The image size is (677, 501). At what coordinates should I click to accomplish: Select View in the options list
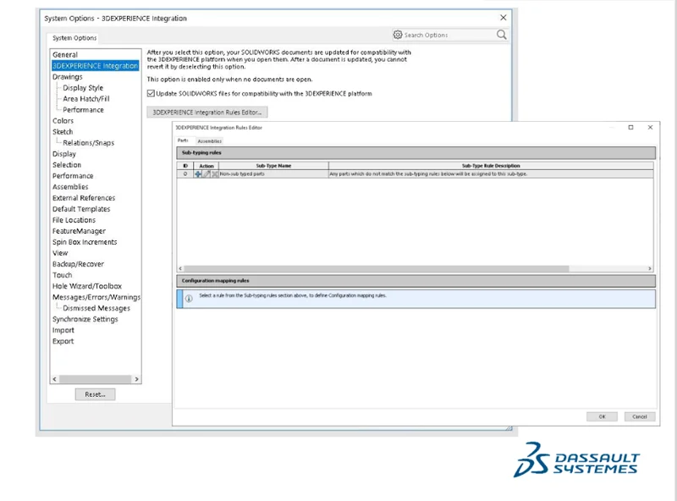60,253
